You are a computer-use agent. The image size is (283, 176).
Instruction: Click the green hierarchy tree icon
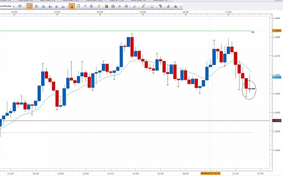(x=175, y=6)
